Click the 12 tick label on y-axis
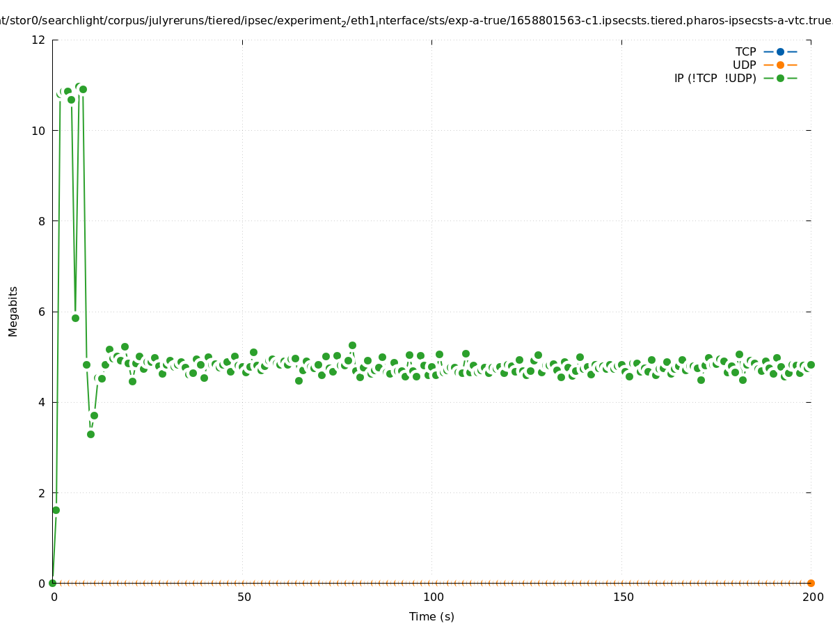 click(39, 40)
